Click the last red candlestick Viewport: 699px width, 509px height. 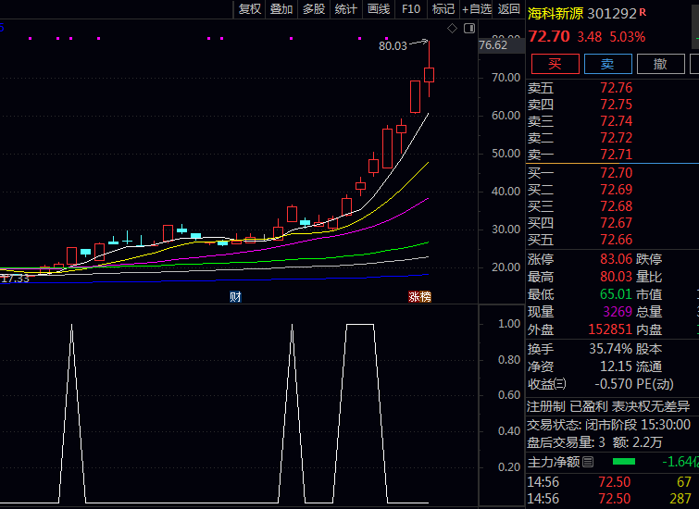(x=429, y=74)
